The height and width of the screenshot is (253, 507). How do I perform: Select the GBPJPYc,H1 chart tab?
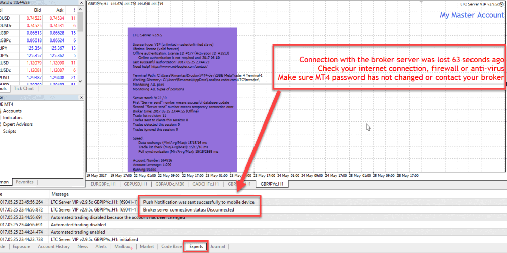tap(272, 184)
